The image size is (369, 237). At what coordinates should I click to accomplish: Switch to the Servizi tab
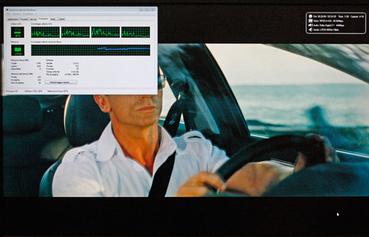(33, 19)
